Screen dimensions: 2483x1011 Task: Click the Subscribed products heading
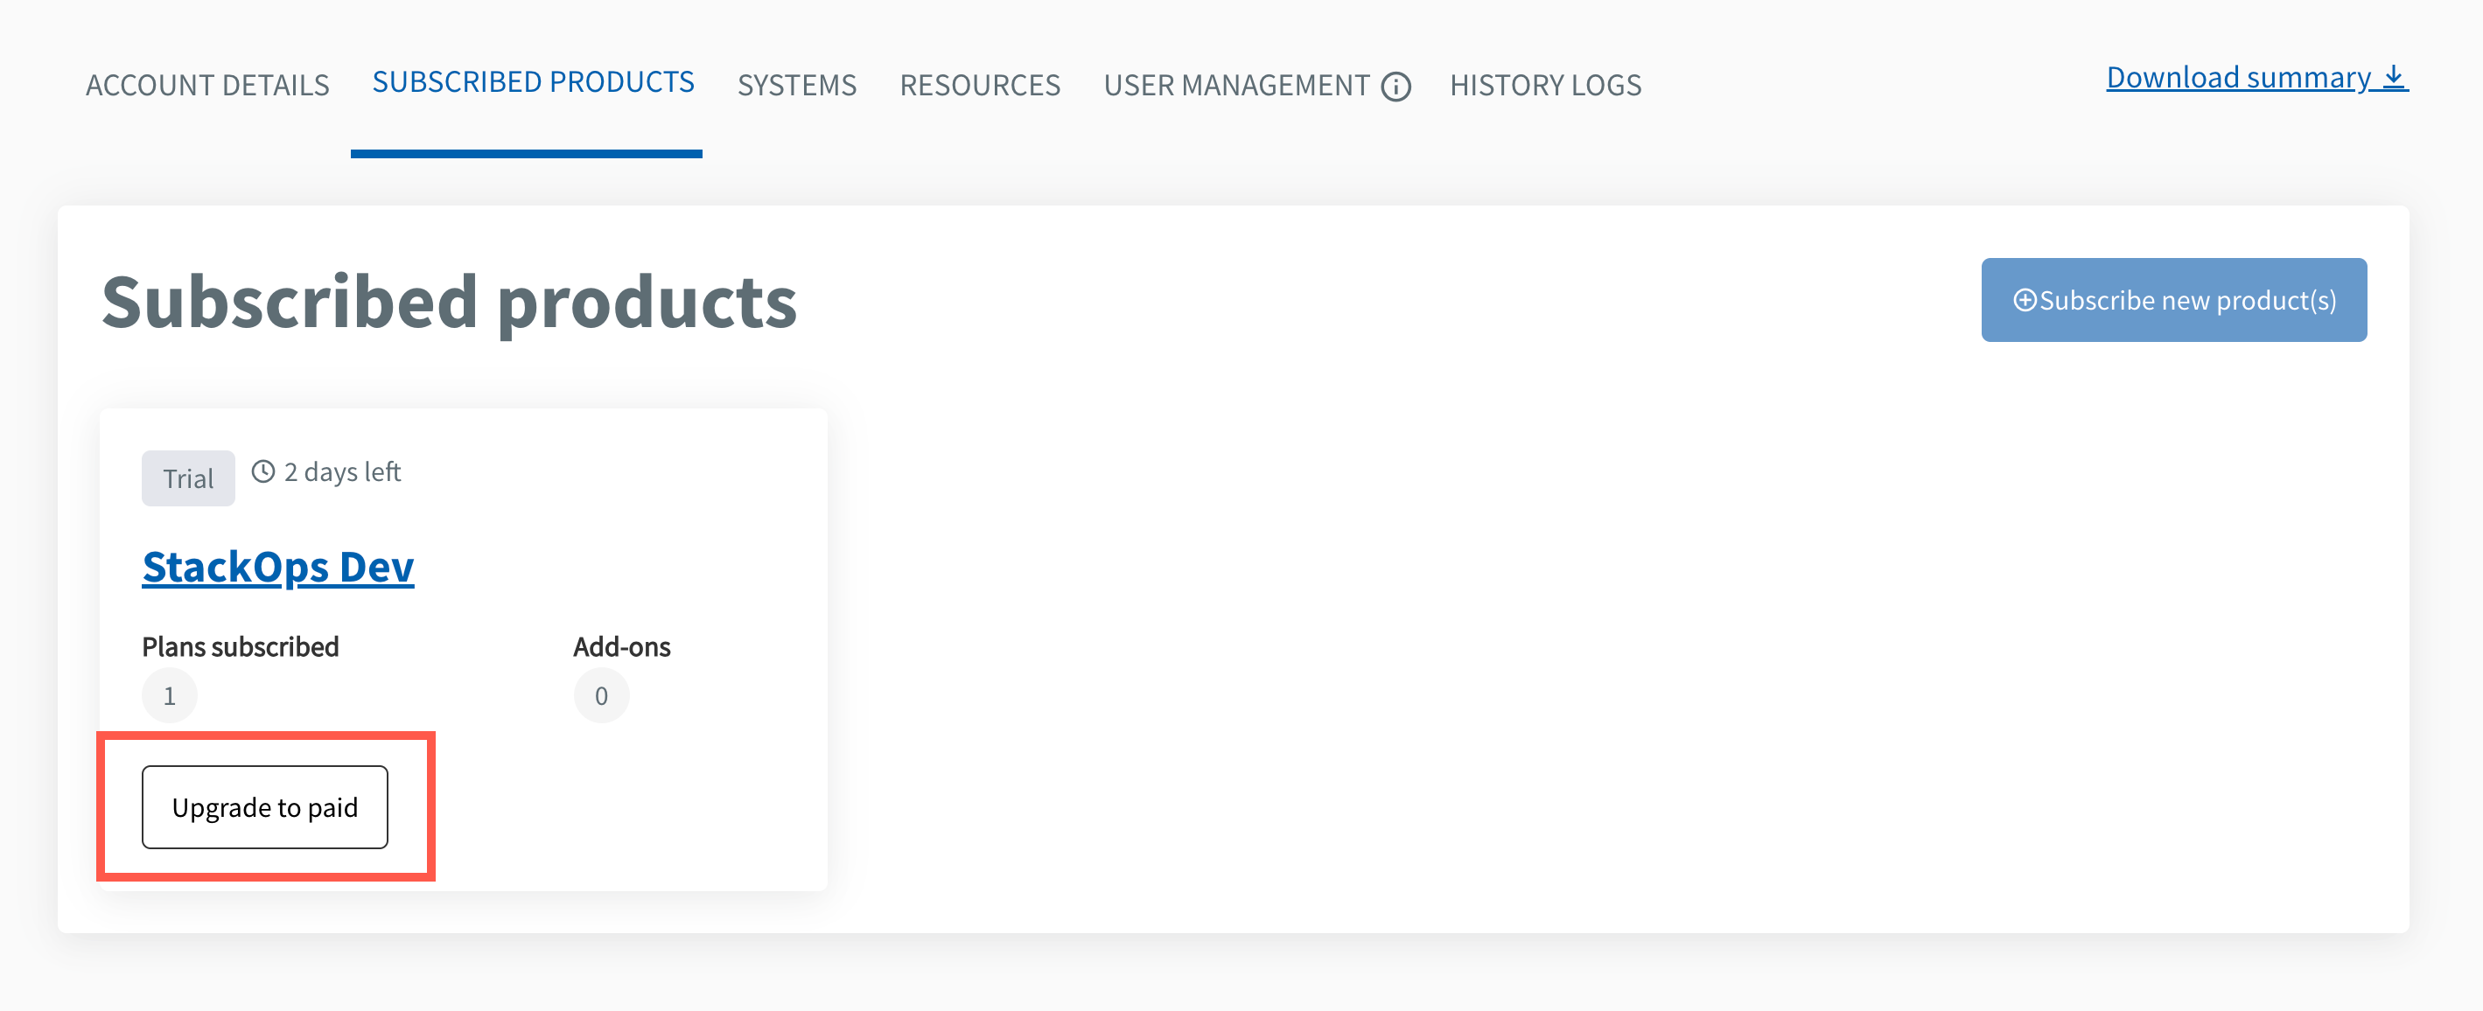click(x=449, y=303)
